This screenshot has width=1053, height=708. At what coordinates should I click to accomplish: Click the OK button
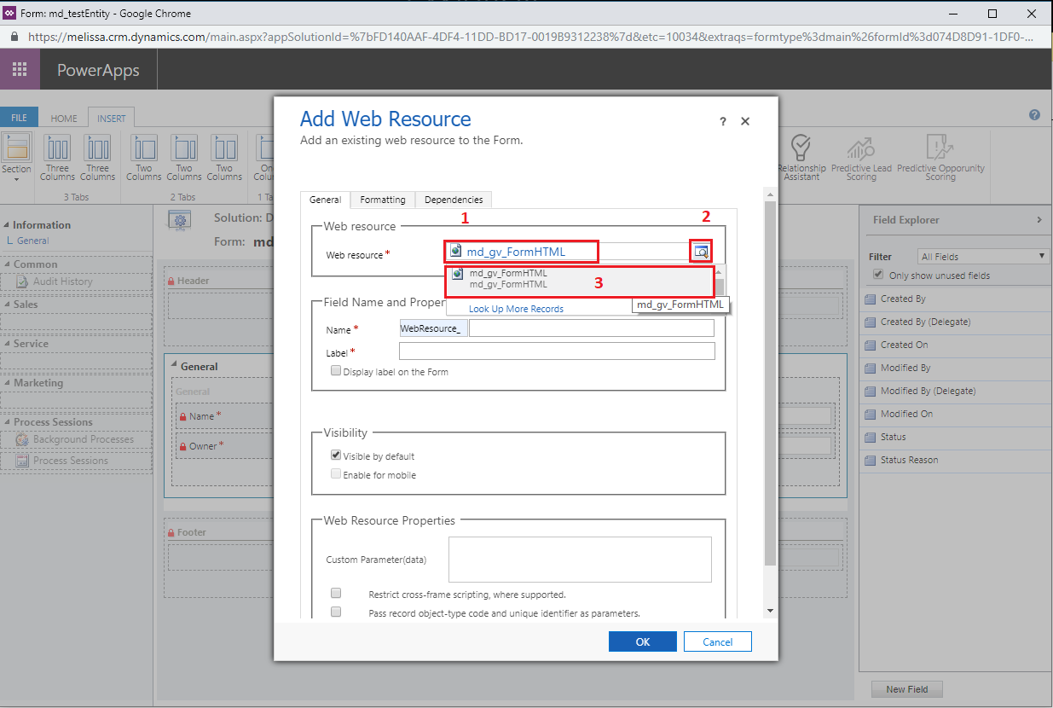643,641
